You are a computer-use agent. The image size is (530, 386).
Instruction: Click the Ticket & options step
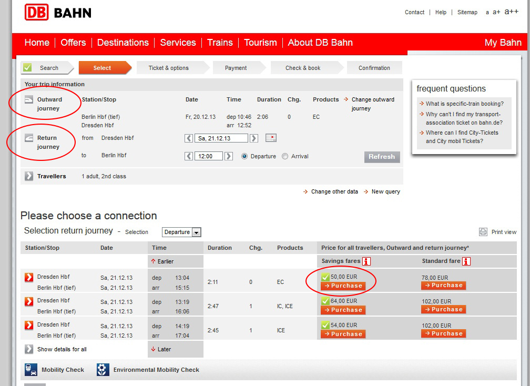coord(172,68)
